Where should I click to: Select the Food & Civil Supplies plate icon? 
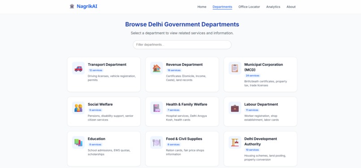[x=157, y=142]
